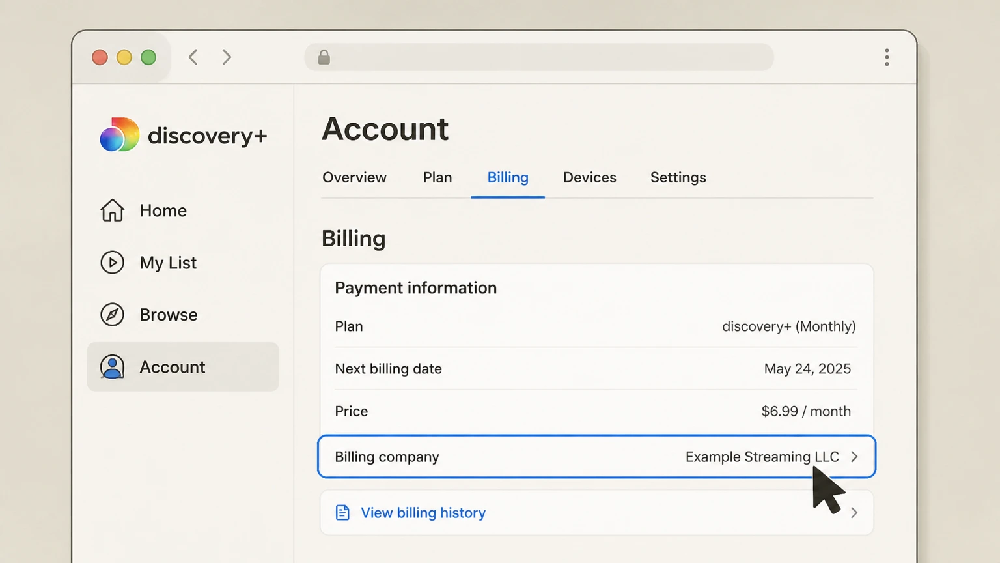Switch to the Plan tab

coord(437,177)
